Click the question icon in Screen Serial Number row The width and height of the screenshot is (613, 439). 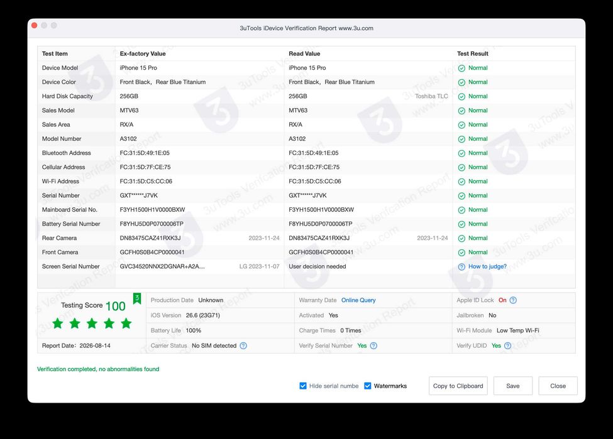click(461, 267)
